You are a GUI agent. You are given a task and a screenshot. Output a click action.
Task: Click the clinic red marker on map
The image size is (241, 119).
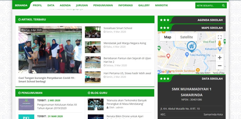[168, 56]
